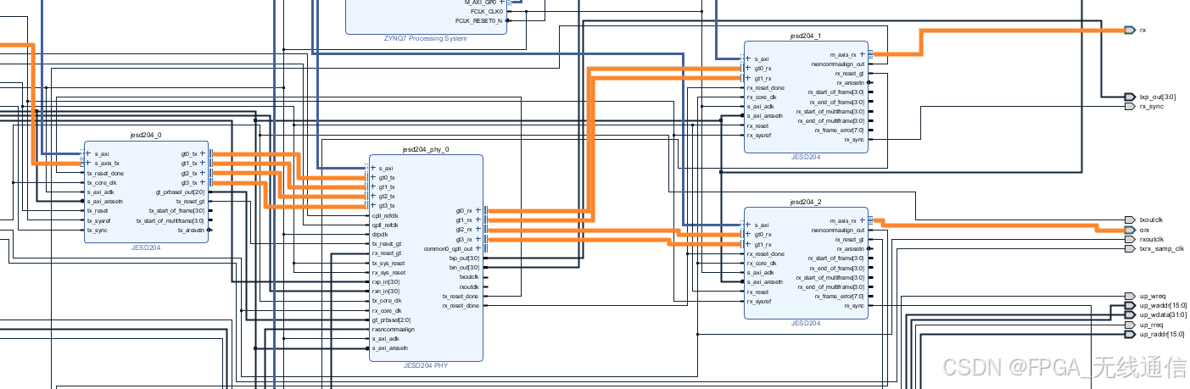Image resolution: width=1190 pixels, height=389 pixels.
Task: Click FCLK_CLK0 pin on ZYNQ7 block
Action: click(487, 12)
